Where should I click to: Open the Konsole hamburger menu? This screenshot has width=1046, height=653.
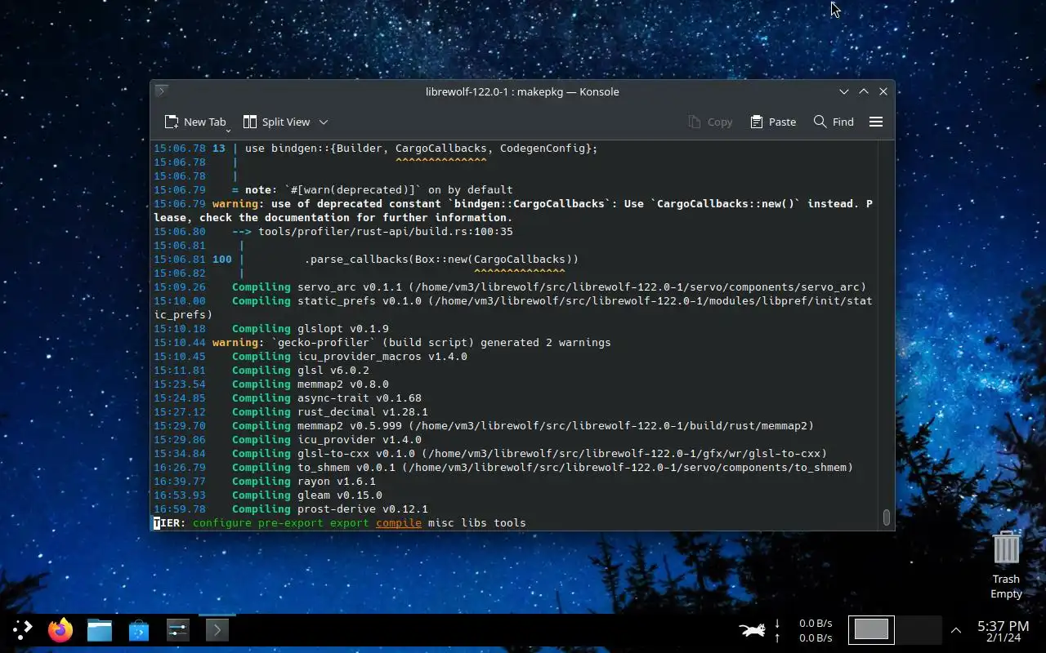point(876,122)
